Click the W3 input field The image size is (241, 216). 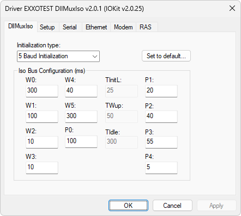[42, 168]
